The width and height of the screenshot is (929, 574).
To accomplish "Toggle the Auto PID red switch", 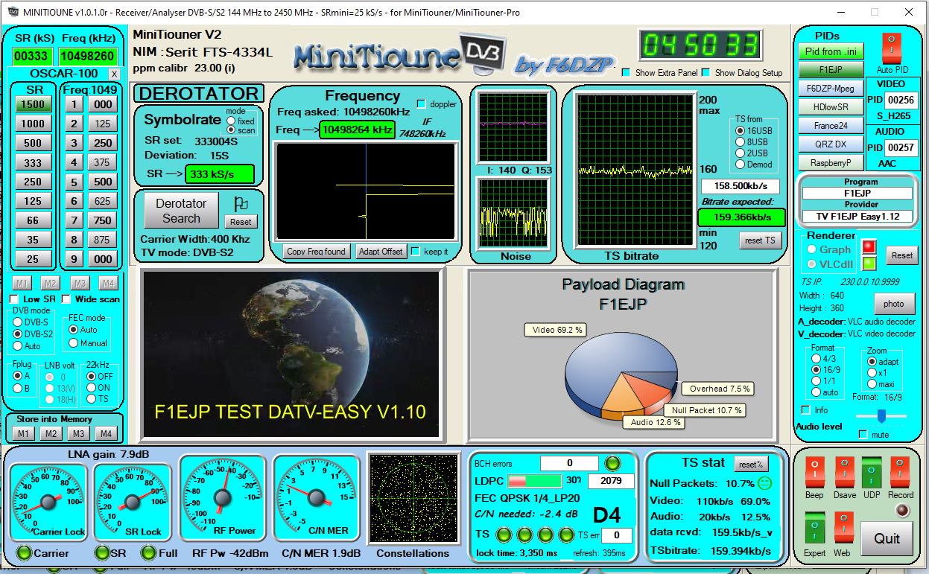I will click(891, 49).
